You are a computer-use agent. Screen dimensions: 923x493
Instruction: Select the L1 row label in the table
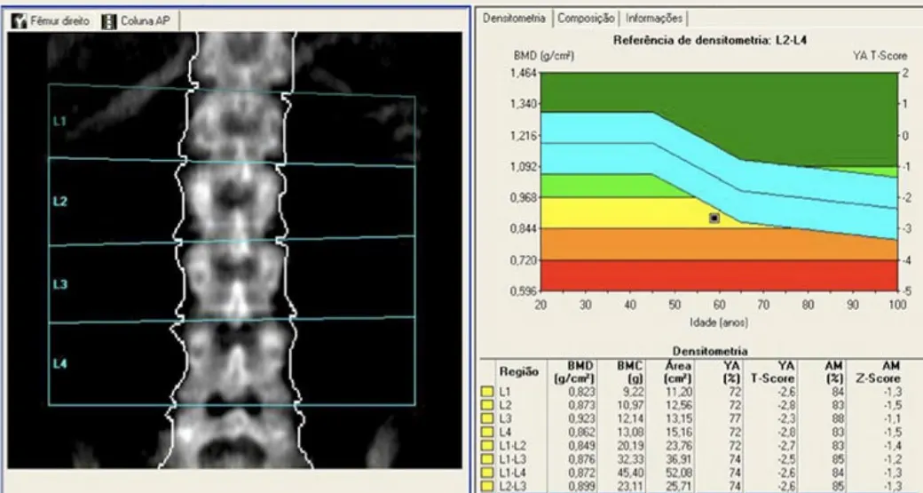pyautogui.click(x=505, y=392)
